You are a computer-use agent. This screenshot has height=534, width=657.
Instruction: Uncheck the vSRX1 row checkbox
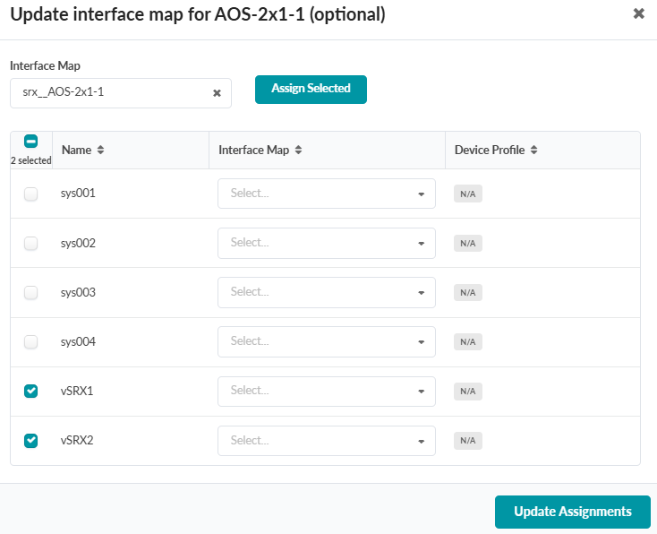tap(31, 391)
